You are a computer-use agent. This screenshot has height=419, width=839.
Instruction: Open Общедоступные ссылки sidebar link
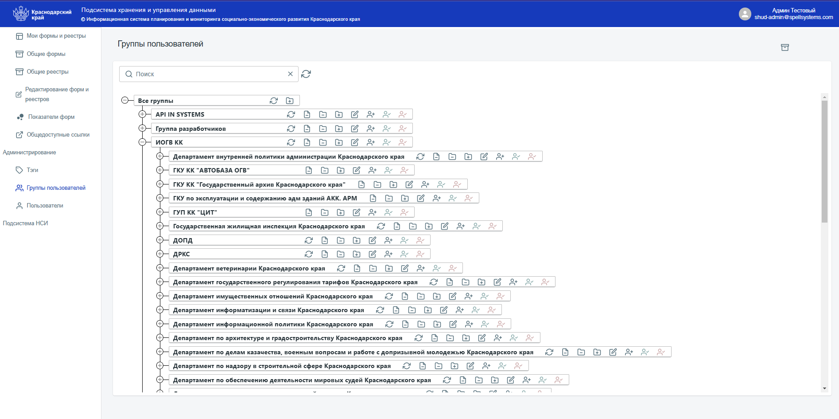(x=58, y=135)
